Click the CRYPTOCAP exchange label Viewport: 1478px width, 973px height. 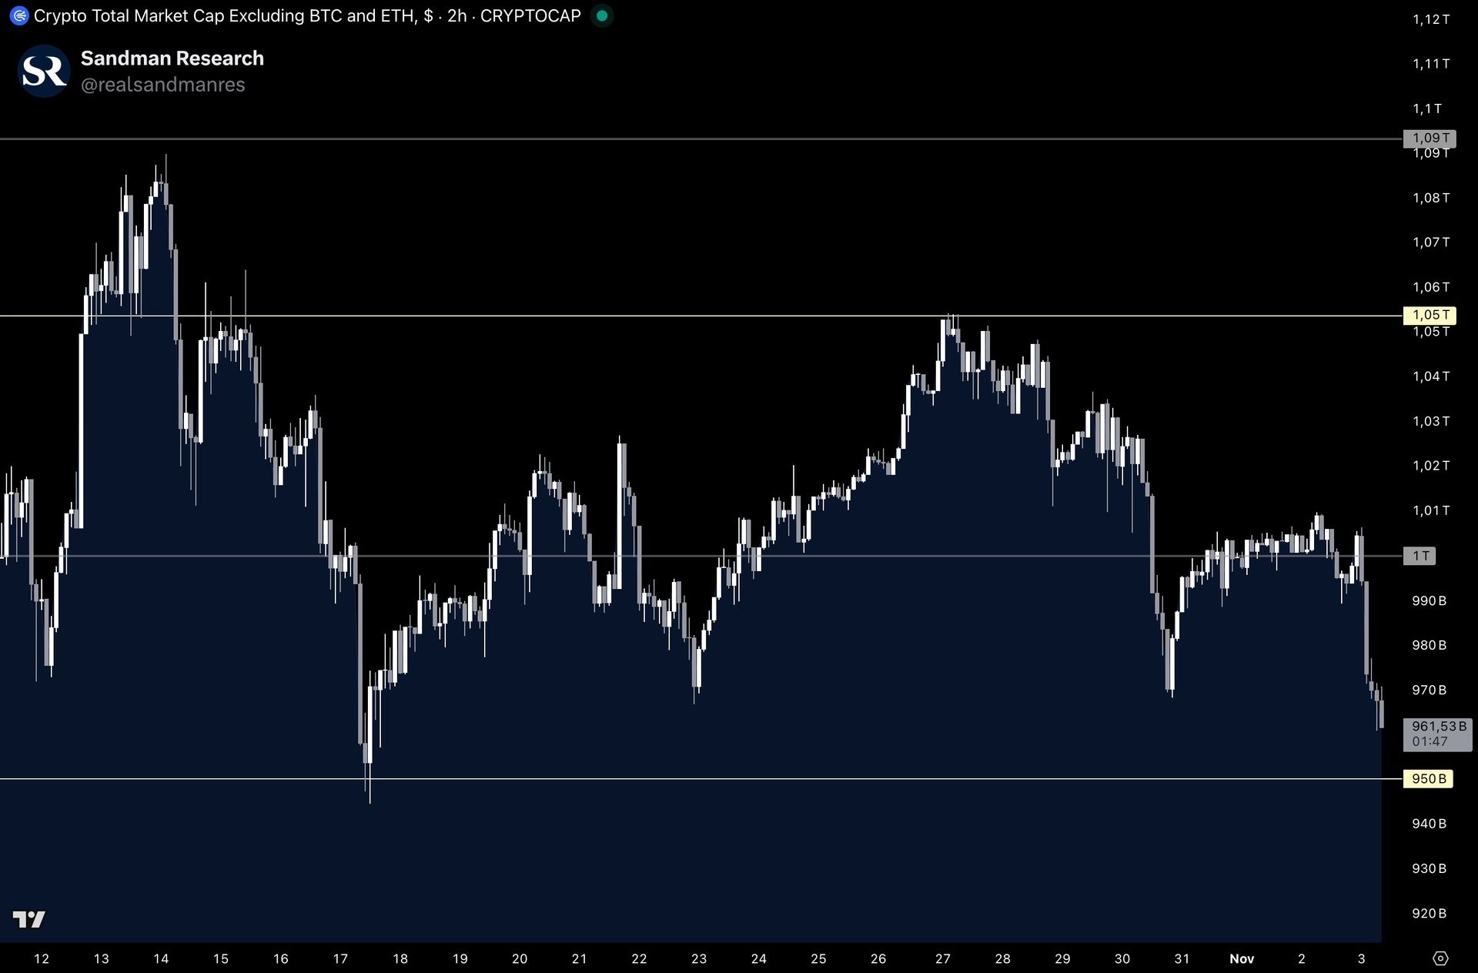(530, 15)
